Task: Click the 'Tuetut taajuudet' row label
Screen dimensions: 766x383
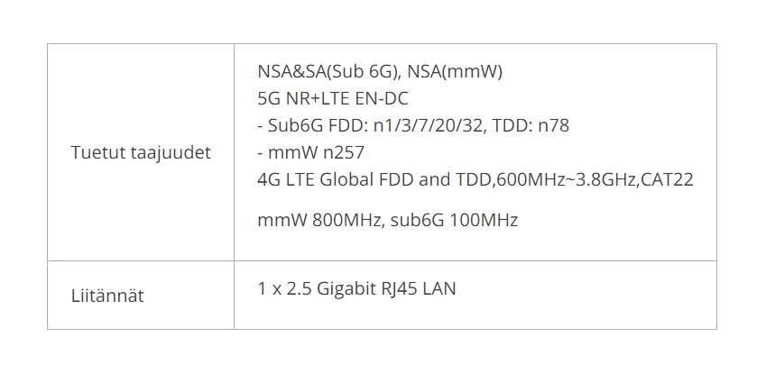Action: pyautogui.click(x=141, y=152)
